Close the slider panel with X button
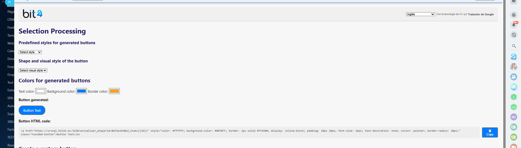The height and width of the screenshot is (148, 521). (x=9, y=2)
